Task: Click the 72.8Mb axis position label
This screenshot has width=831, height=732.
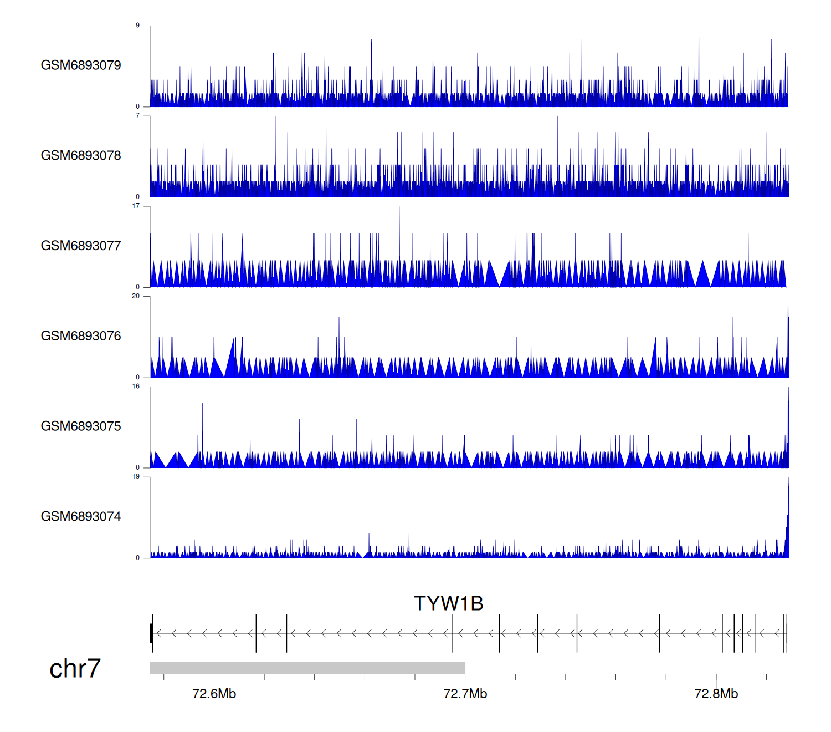Action: coord(716,694)
